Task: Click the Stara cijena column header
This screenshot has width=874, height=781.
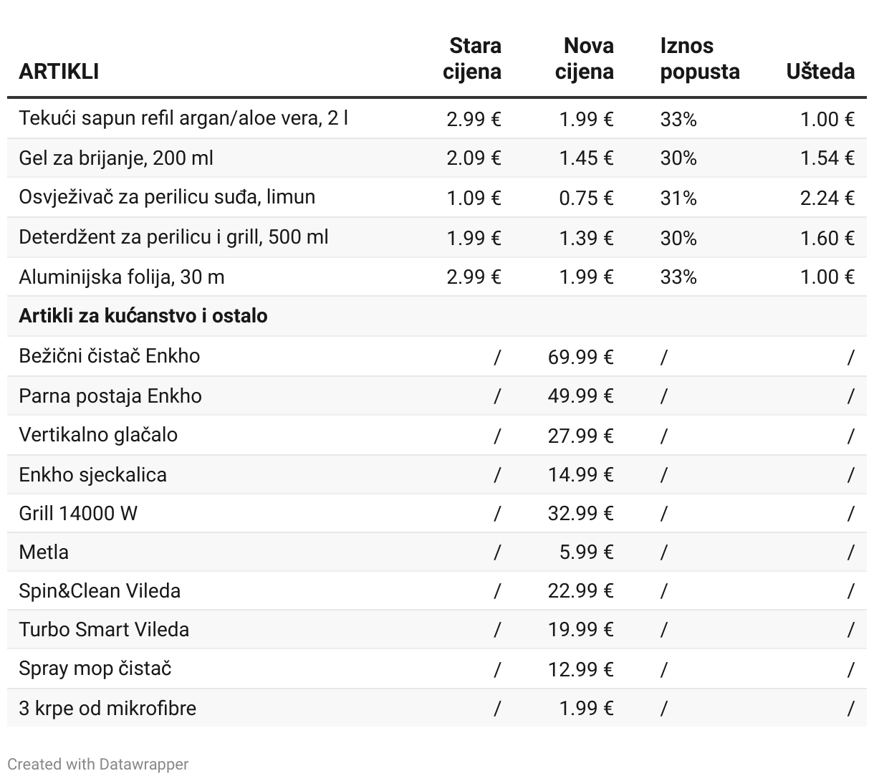Action: point(472,59)
